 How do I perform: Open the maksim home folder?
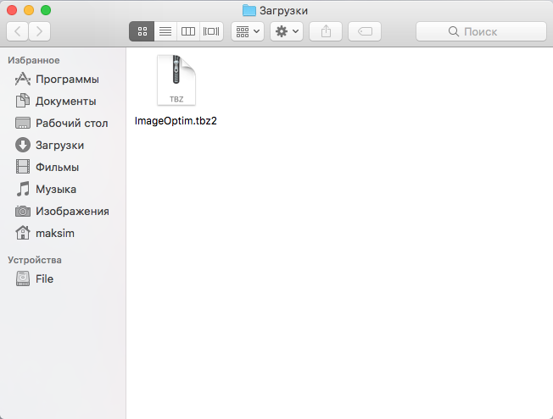[x=63, y=233]
